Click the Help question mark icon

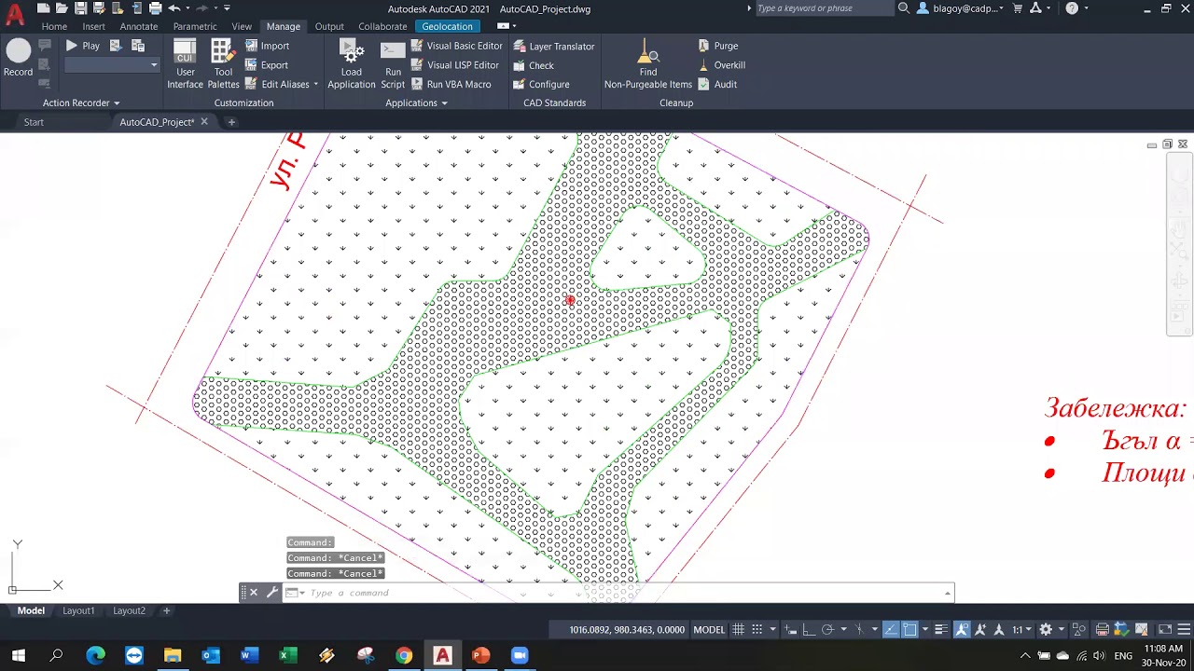[1072, 8]
